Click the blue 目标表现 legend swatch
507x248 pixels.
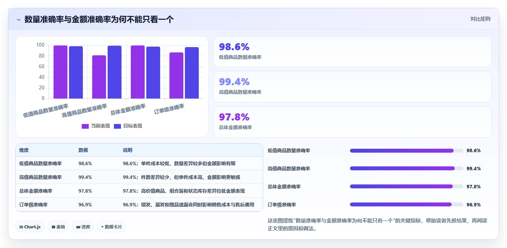(x=117, y=126)
